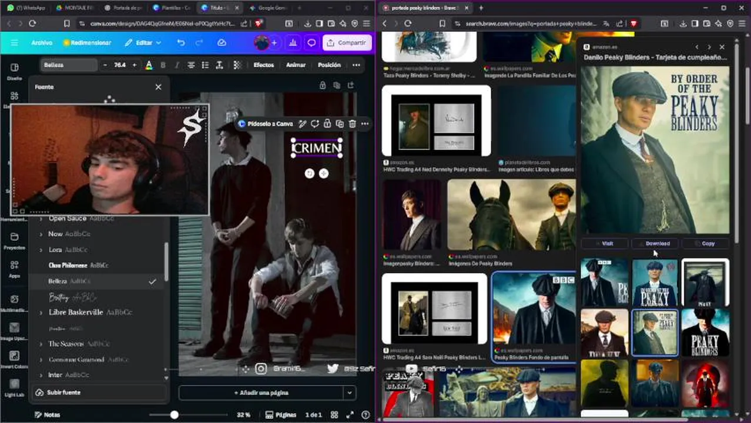This screenshot has width=751, height=423.
Task: Expand Cormorant Garamond font family
Action: point(41,360)
